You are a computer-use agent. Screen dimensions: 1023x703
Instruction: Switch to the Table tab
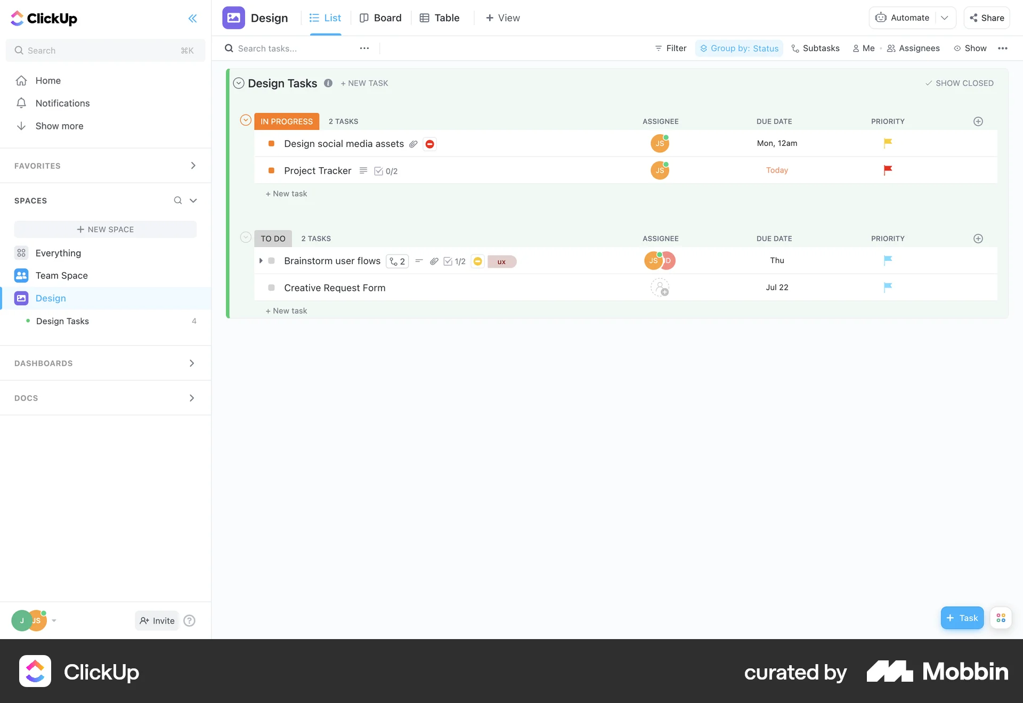[x=439, y=18]
